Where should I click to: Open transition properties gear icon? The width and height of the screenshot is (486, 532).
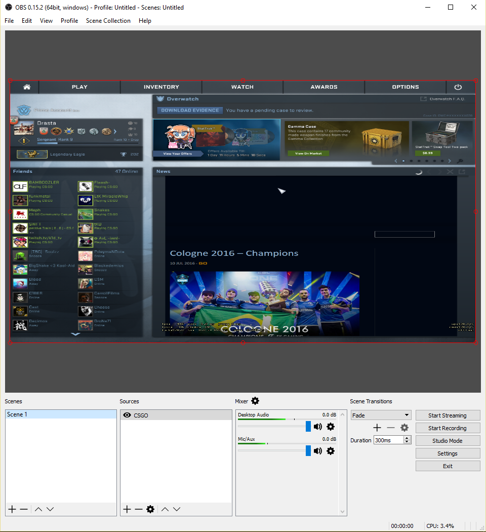coord(404,428)
